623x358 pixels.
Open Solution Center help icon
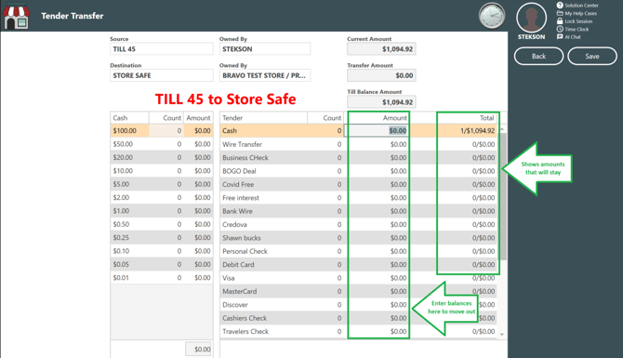560,6
